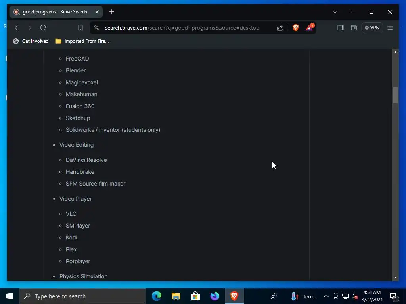406x304 pixels.
Task: Click the Potplayer entry
Action: (78, 261)
